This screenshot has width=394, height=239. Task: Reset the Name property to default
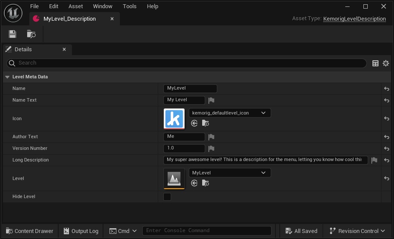(387, 89)
